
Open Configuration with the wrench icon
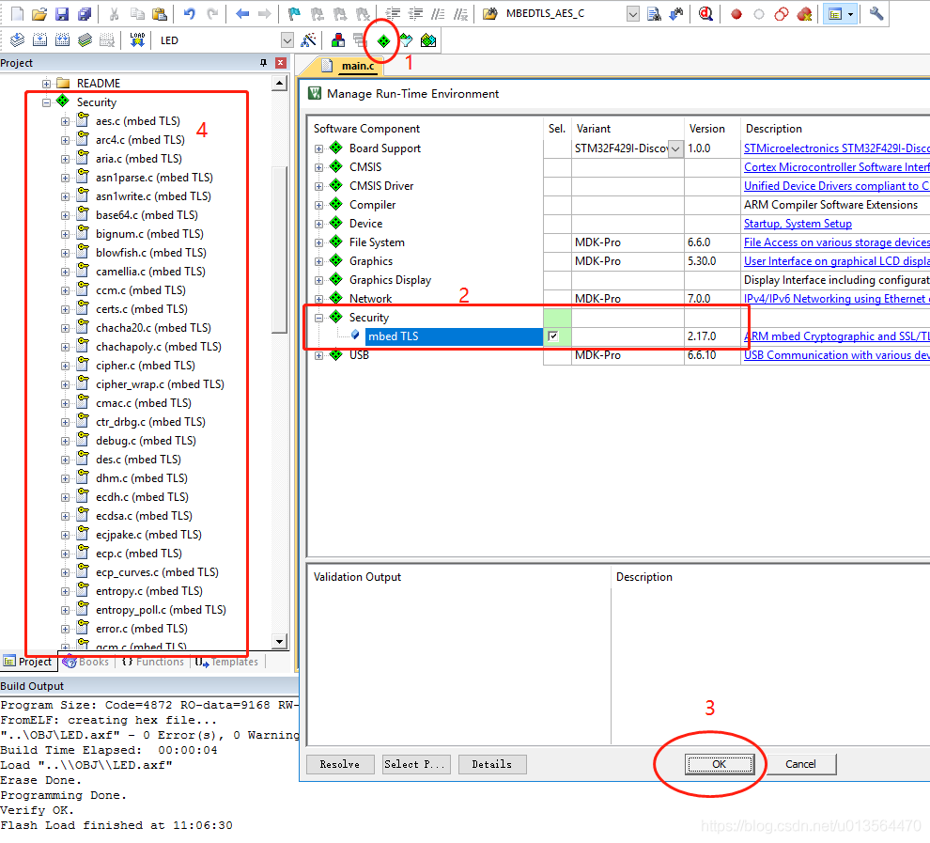(876, 14)
